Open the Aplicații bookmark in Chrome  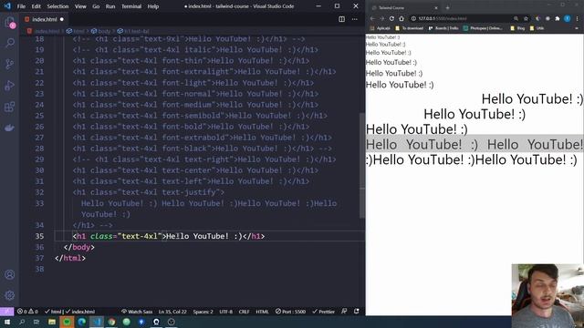[380, 28]
